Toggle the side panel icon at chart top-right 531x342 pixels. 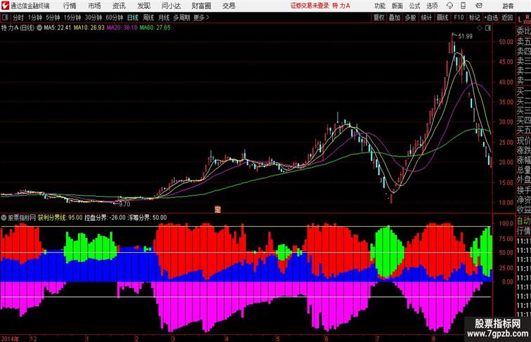tap(488, 28)
